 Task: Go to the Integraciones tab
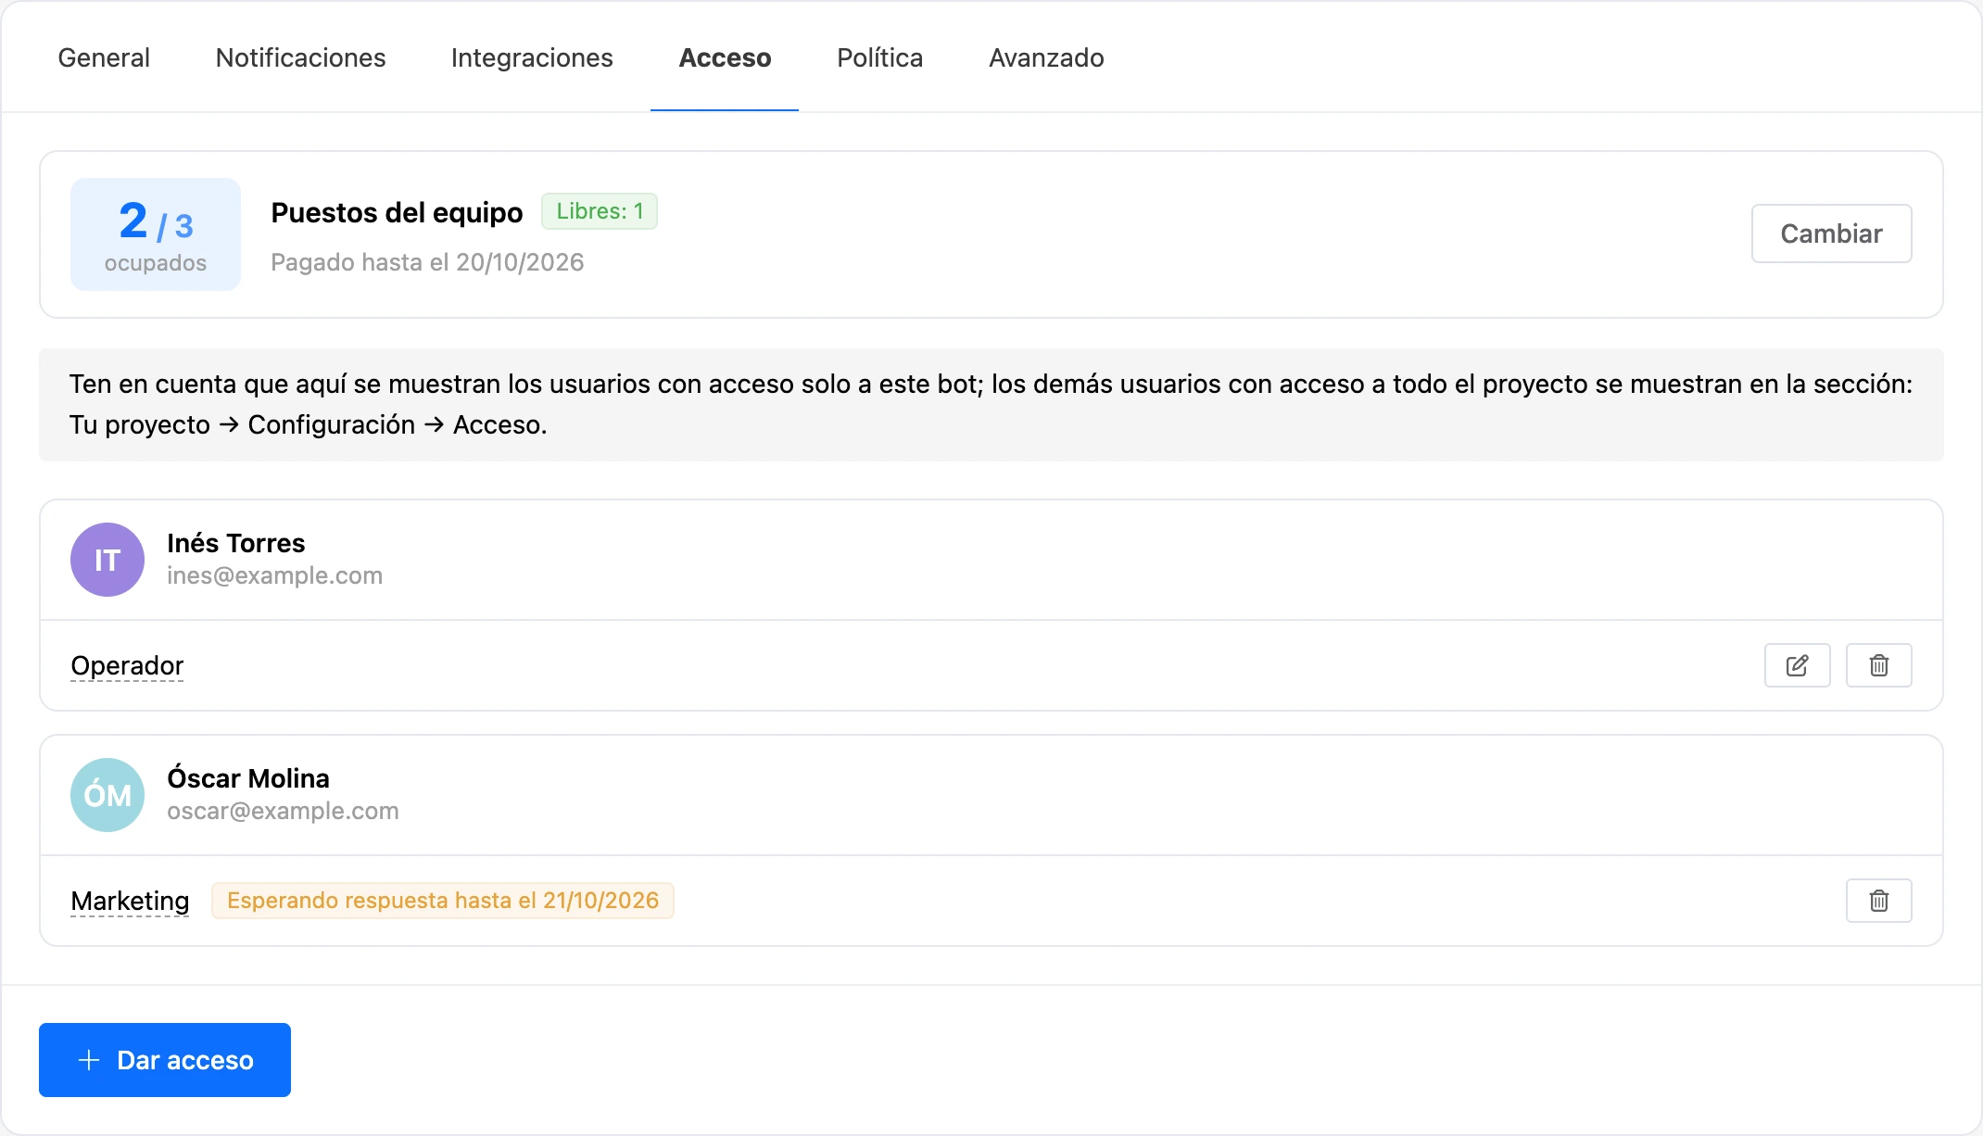point(532,57)
